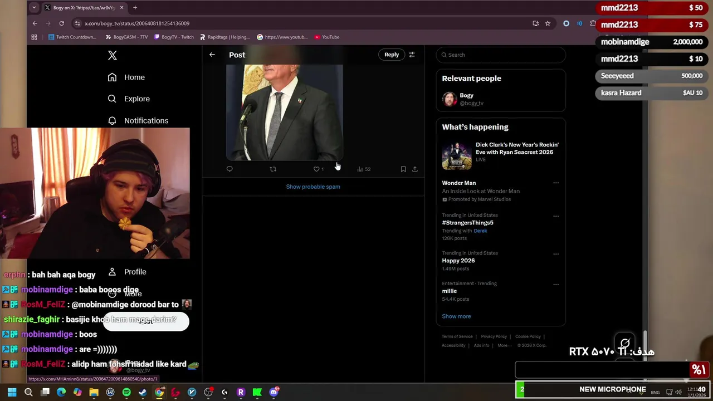Open BogyGASM - 7TV bookmark

tap(126, 37)
